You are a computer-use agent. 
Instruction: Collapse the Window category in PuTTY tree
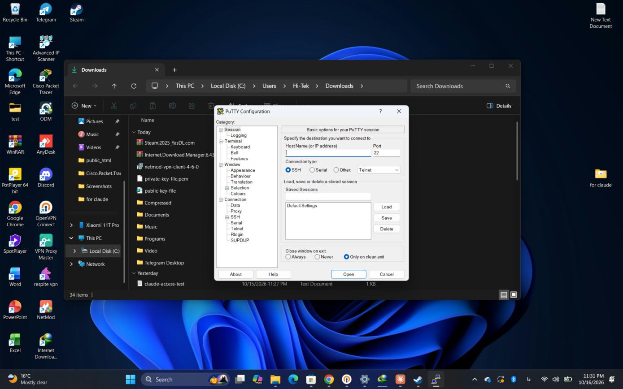(x=221, y=164)
